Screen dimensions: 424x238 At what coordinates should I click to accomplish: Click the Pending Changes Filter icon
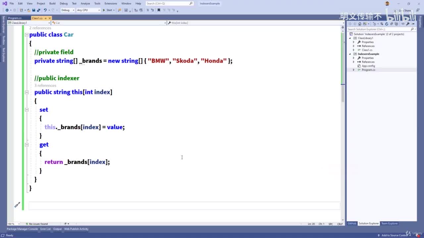point(375,24)
